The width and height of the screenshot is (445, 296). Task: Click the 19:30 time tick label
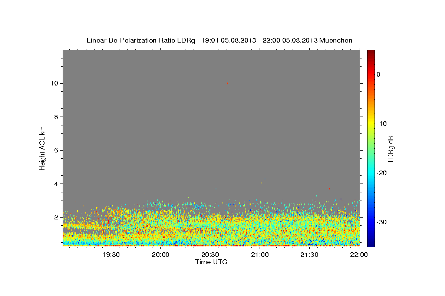click(x=111, y=255)
